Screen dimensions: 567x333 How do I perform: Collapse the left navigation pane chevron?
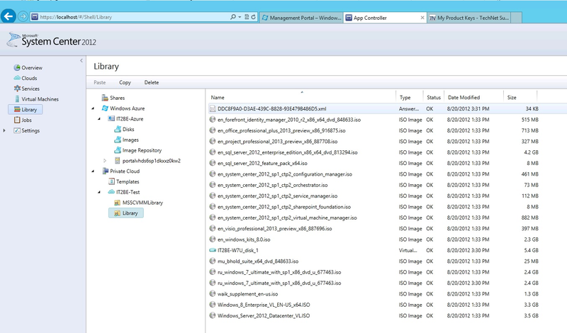point(82,60)
